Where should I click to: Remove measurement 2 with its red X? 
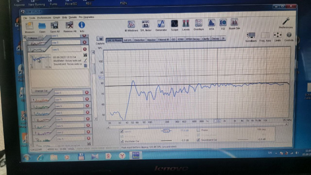(85, 49)
